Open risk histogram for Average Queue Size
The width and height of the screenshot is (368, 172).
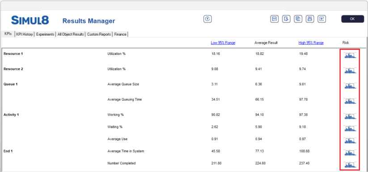pos(350,86)
